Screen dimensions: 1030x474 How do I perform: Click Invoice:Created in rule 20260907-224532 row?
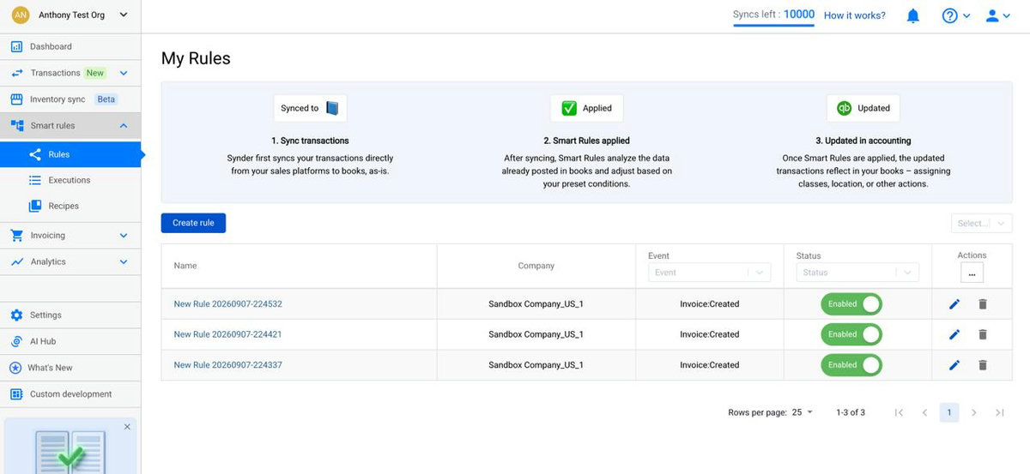click(709, 304)
